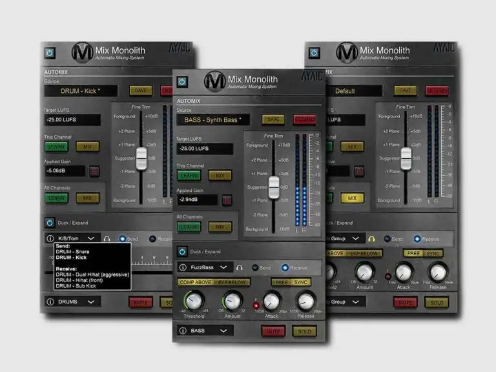Viewport: 496px width, 372px height.
Task: Select DRUM - Sub Kick entry
Action: pos(76,286)
